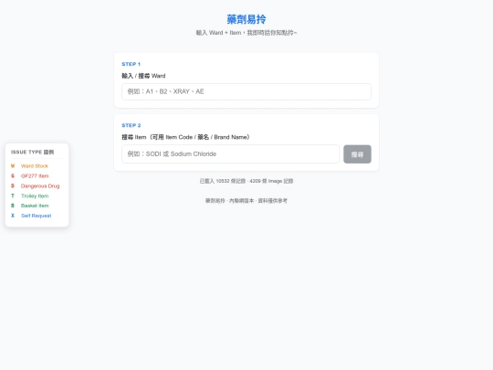
Task: Click the 輸入 / 搜尋 Ward label
Action: 143,76
